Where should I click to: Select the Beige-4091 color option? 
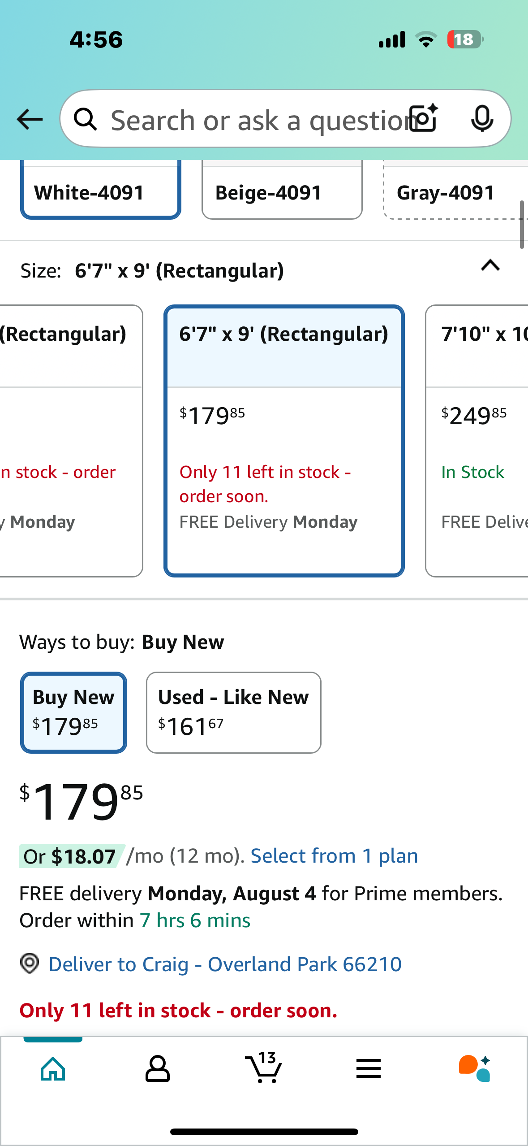pyautogui.click(x=282, y=190)
